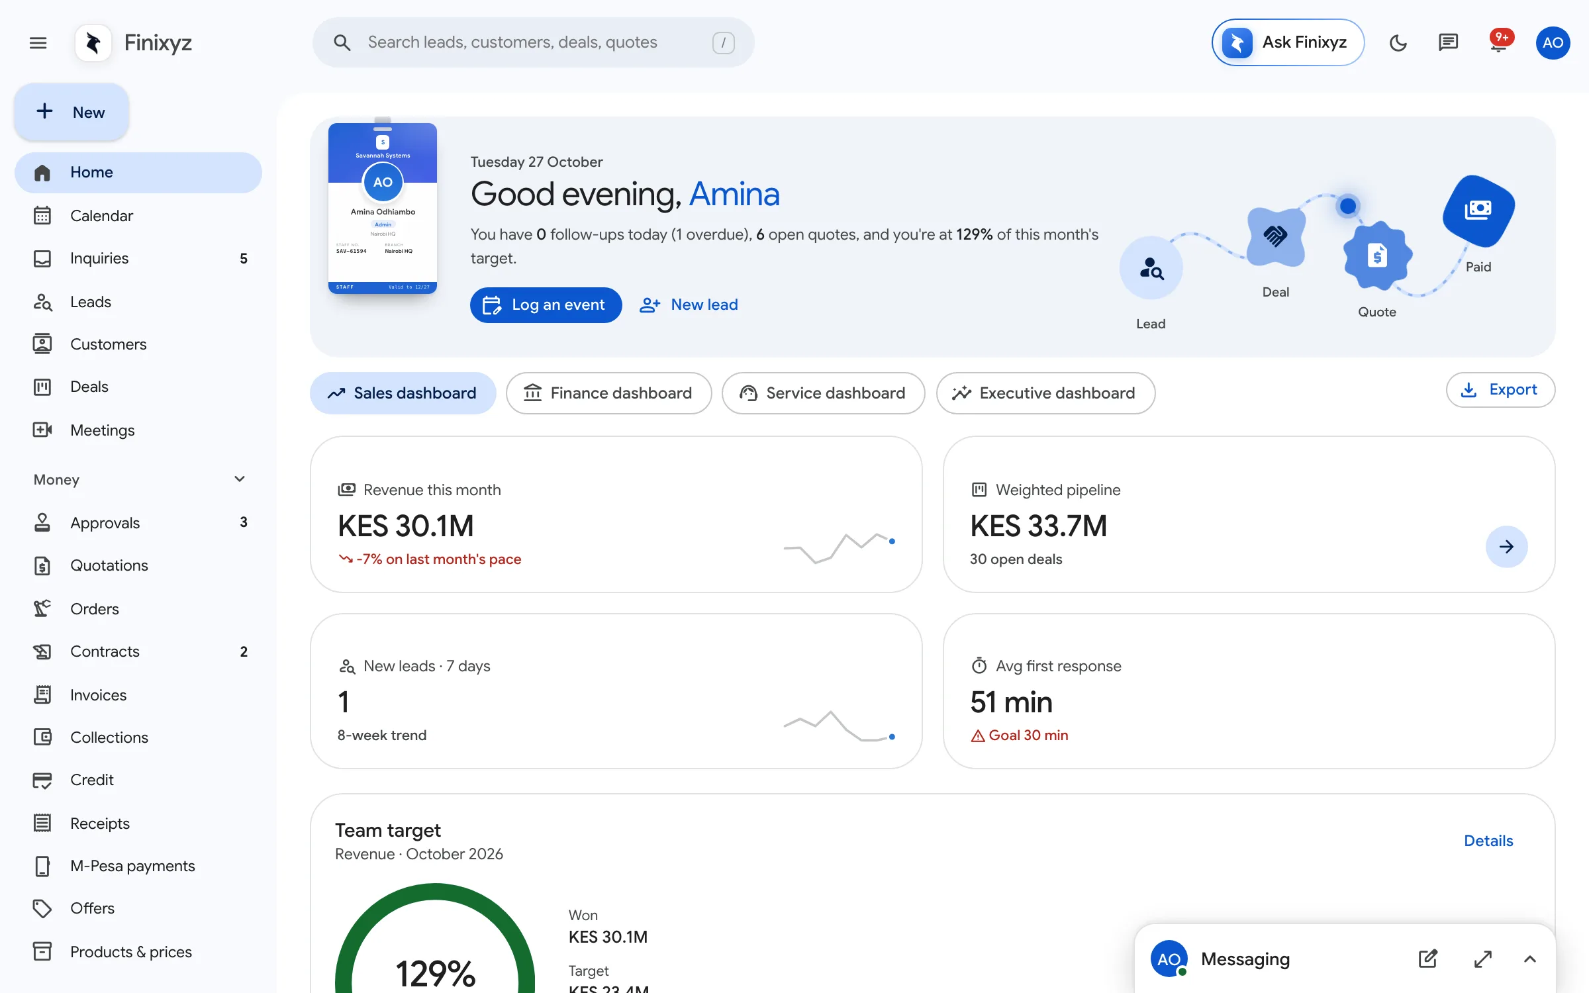The image size is (1589, 993).
Task: Switch to the Service dashboard tab
Action: (823, 393)
